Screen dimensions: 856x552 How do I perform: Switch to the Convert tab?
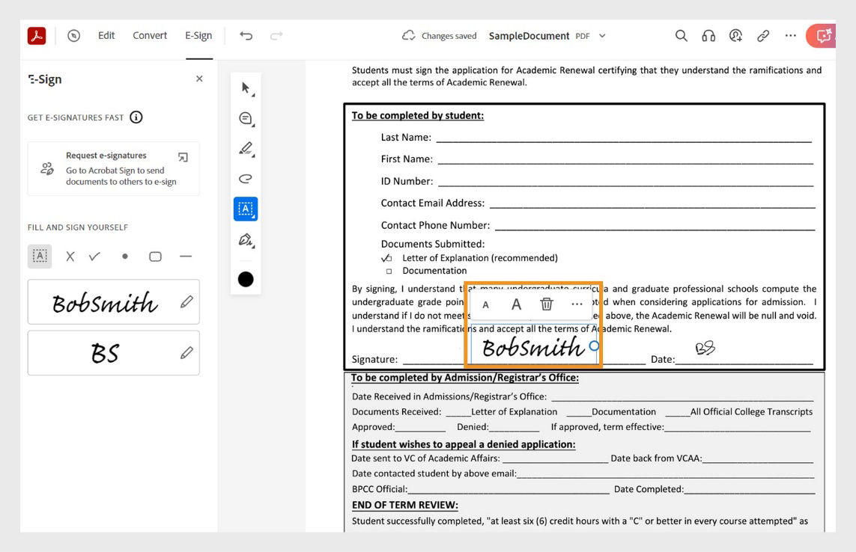pos(149,35)
